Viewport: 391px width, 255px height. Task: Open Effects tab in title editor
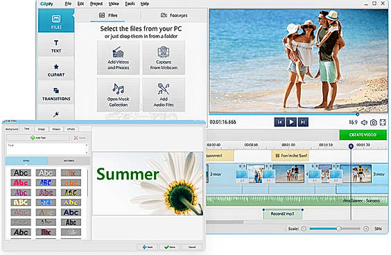pyautogui.click(x=71, y=129)
